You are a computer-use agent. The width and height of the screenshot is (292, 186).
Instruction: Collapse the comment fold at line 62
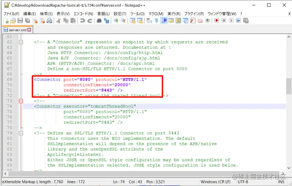[x=21, y=42]
